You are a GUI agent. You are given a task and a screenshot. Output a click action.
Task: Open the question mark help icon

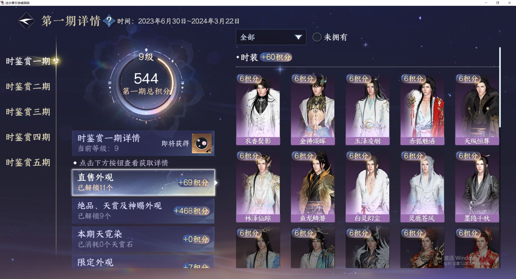pyautogui.click(x=109, y=21)
